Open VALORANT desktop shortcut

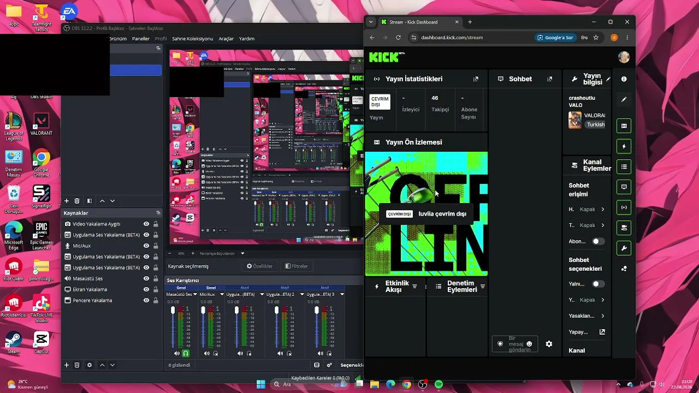41,124
